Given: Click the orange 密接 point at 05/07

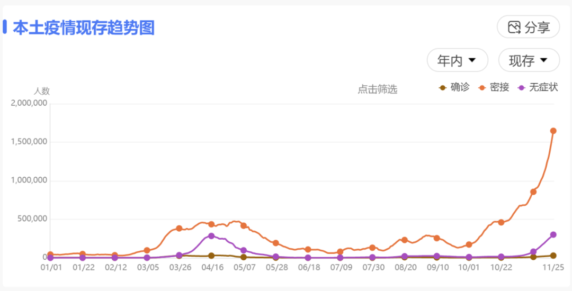Looking at the screenshot, I should pyautogui.click(x=244, y=225).
